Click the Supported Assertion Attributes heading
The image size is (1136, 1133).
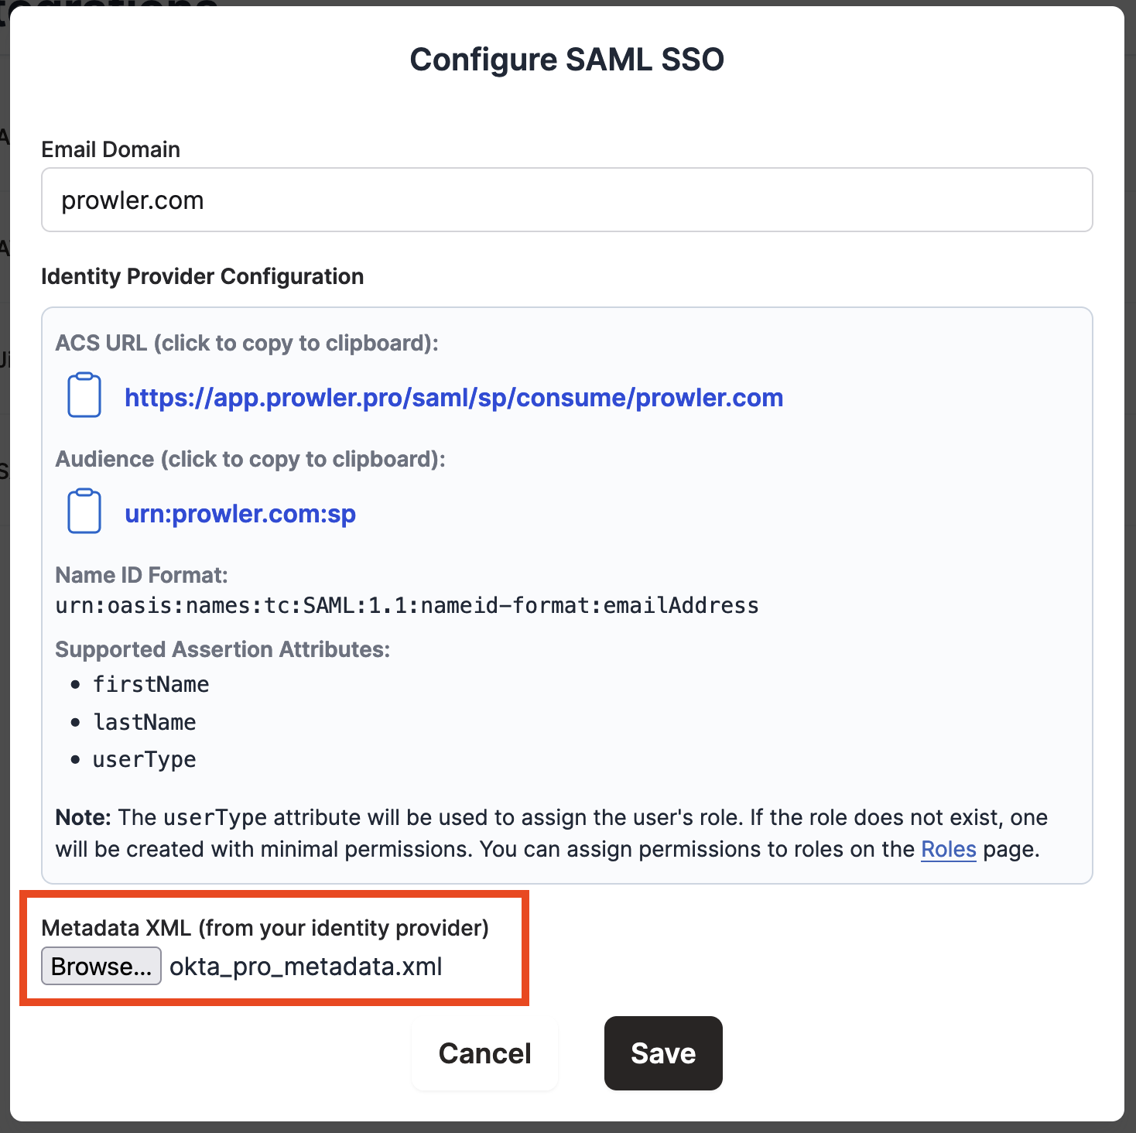point(222,649)
